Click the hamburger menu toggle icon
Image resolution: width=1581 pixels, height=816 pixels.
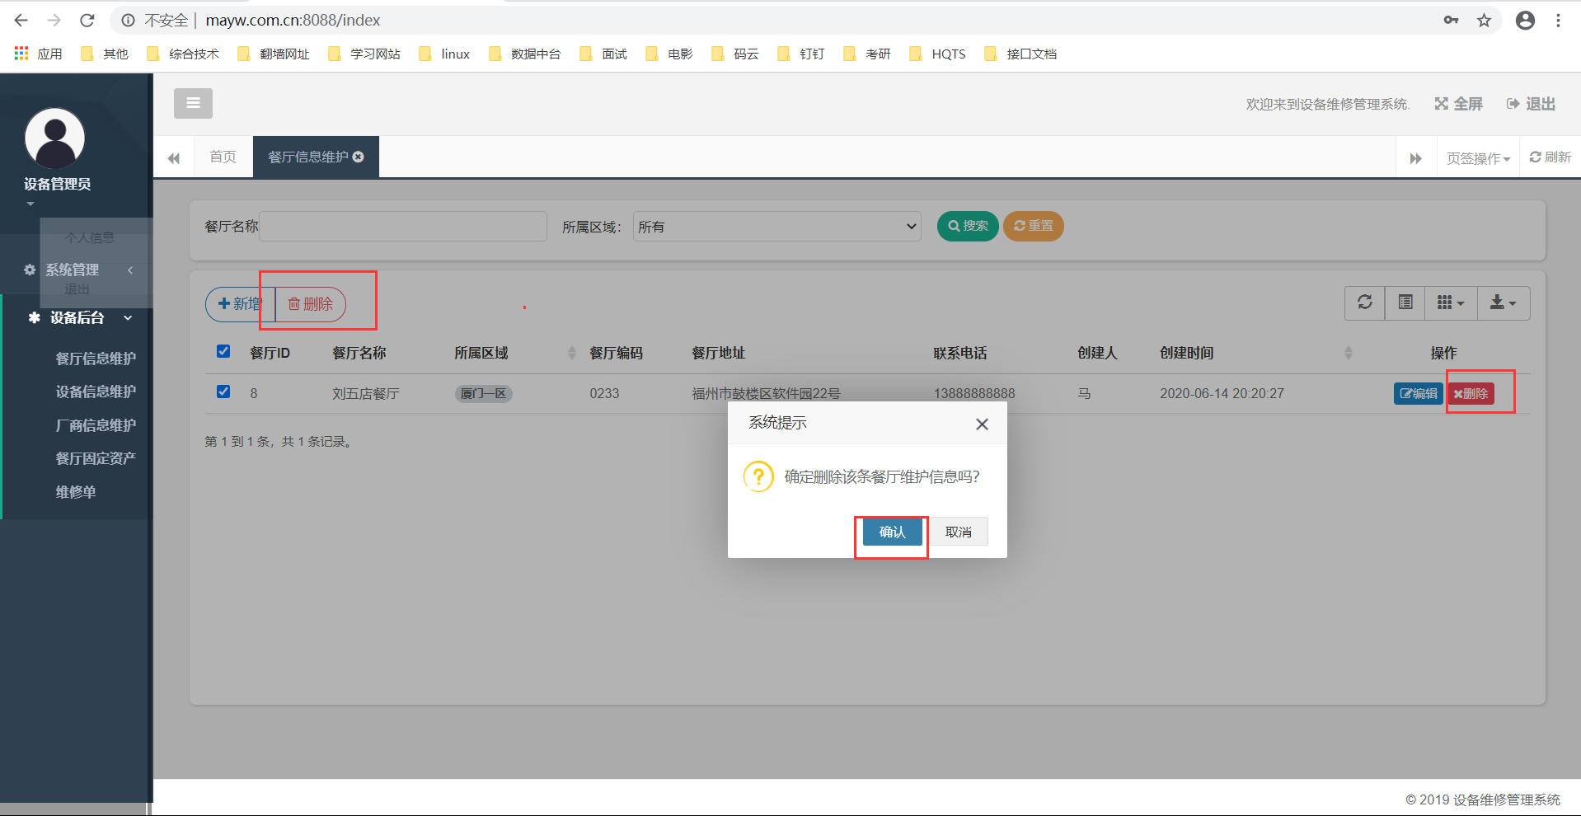[x=193, y=103]
